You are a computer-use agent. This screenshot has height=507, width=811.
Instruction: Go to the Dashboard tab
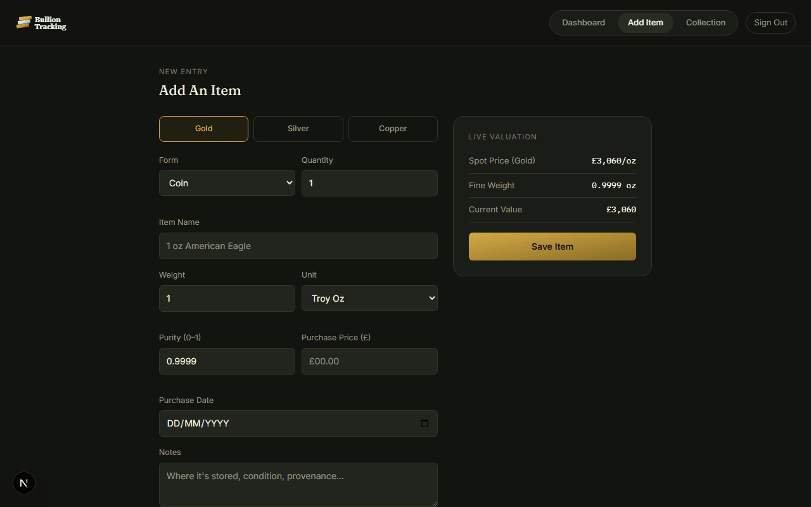(x=584, y=23)
